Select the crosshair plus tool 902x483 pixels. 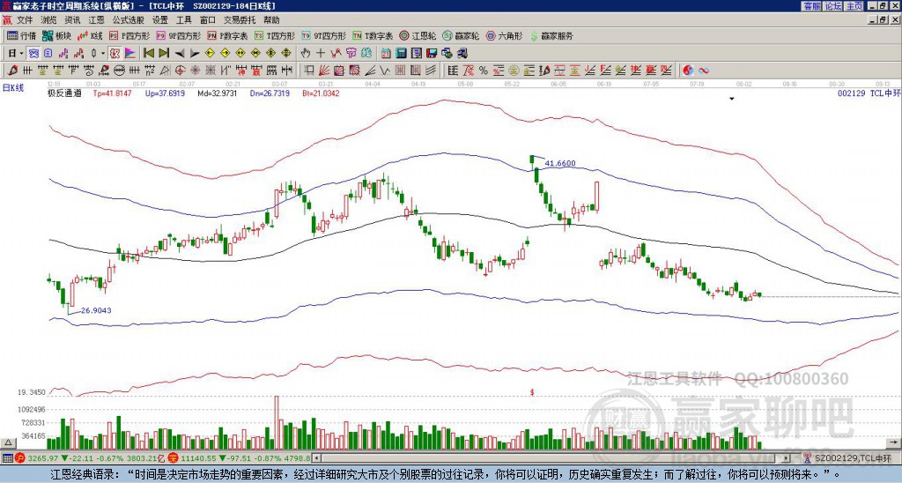321,53
